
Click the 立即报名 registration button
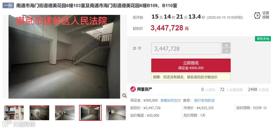pyautogui.click(x=191, y=65)
